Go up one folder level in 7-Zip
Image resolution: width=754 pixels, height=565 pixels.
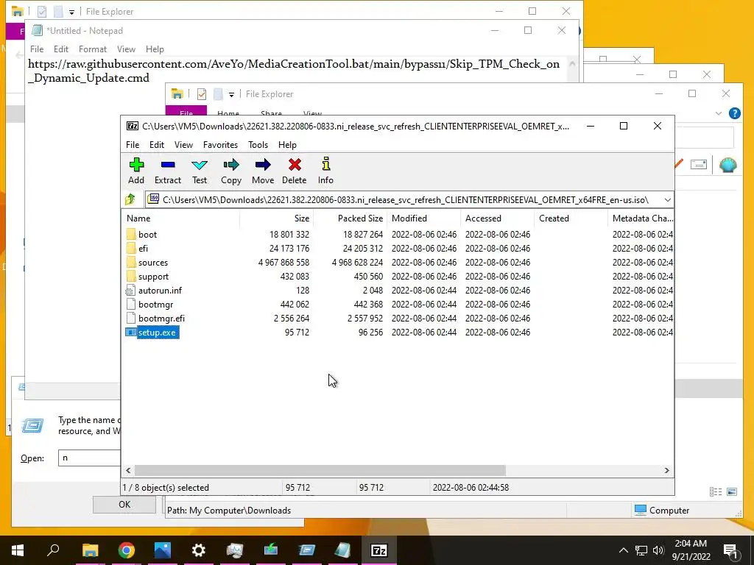pos(130,199)
